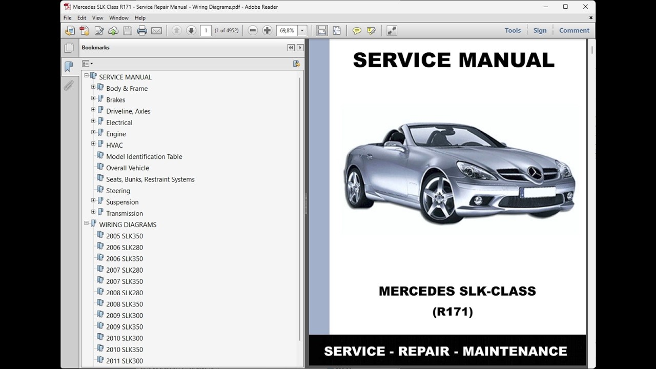Viewport: 656px width, 369px height.
Task: Open the Page Thumbnails panel icon
Action: click(69, 48)
